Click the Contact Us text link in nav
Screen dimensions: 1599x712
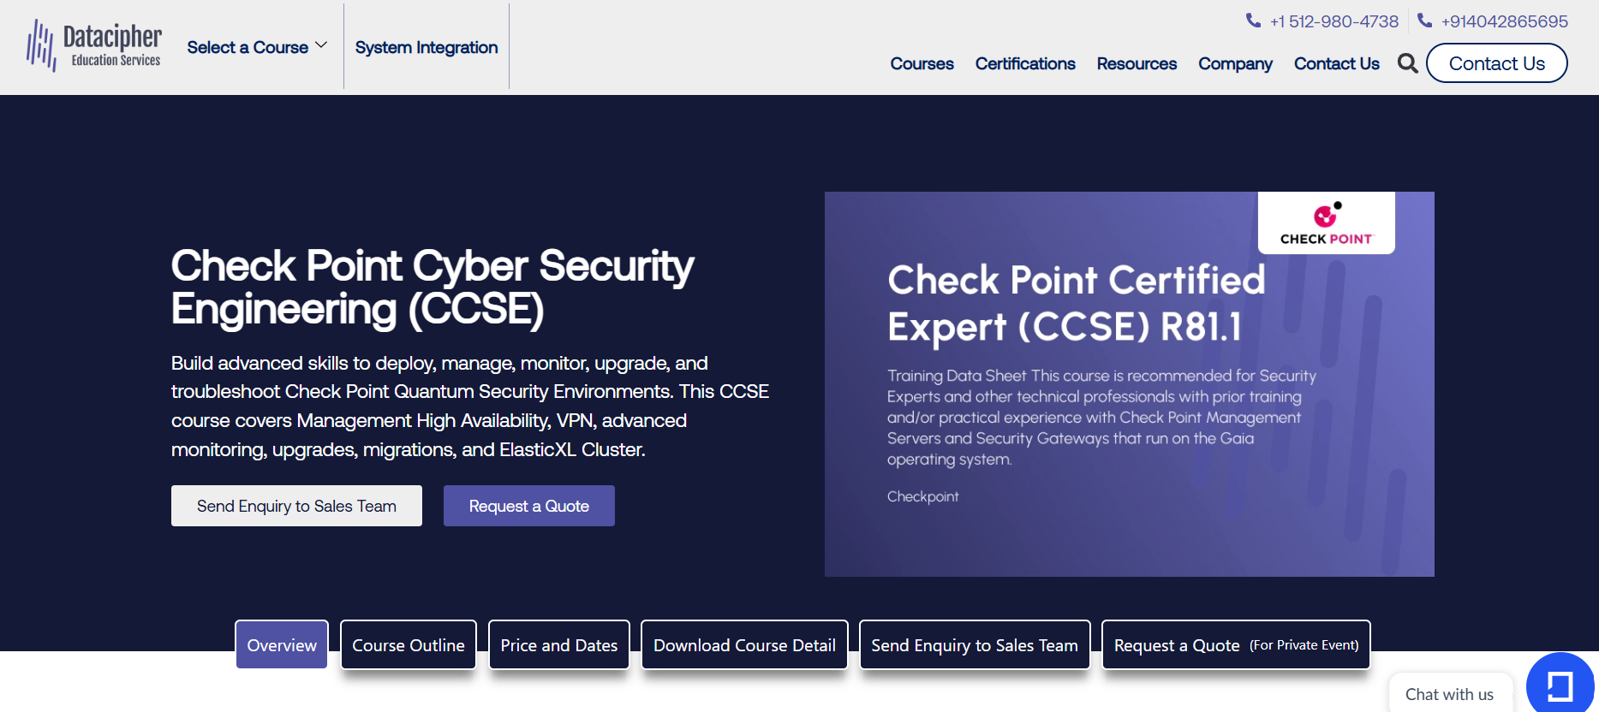(x=1336, y=63)
